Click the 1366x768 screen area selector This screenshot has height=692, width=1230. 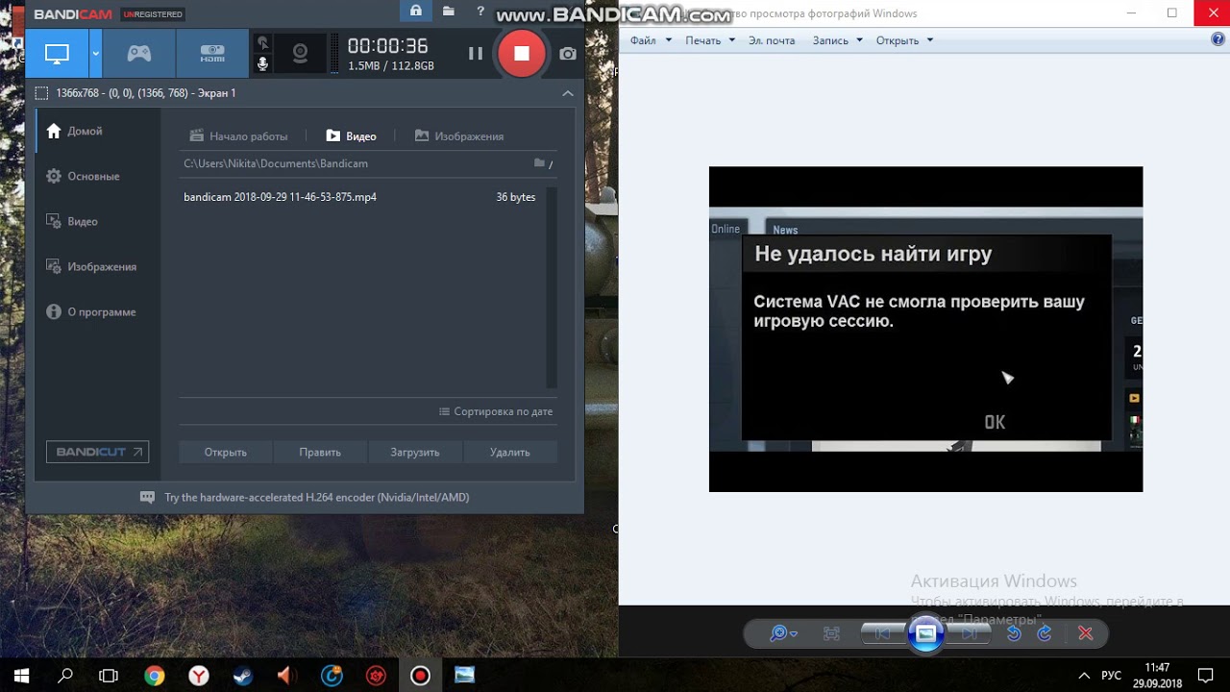click(135, 93)
